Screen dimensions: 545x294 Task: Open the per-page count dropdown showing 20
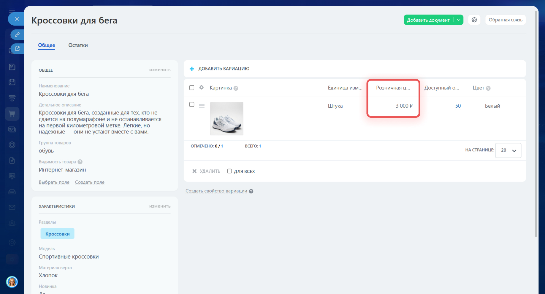coord(508,150)
